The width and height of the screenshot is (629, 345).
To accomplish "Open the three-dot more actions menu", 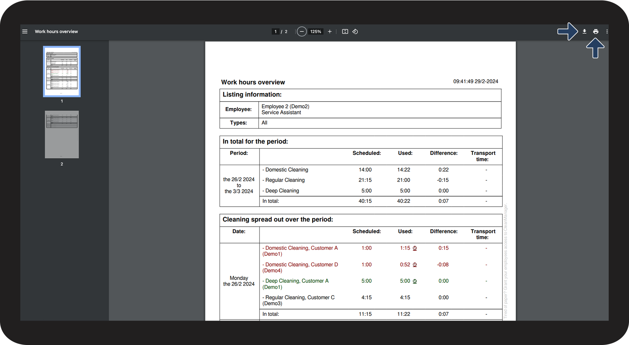I will (607, 32).
